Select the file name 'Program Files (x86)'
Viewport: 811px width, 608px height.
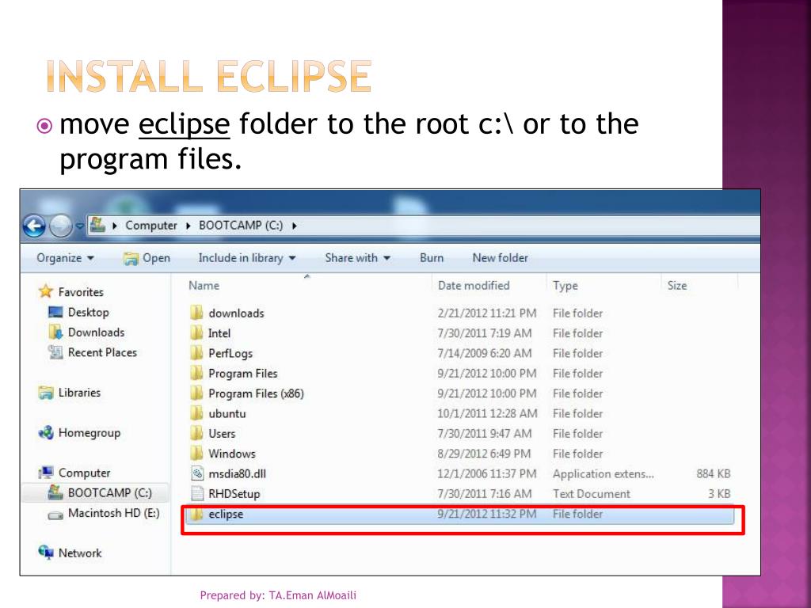(256, 393)
